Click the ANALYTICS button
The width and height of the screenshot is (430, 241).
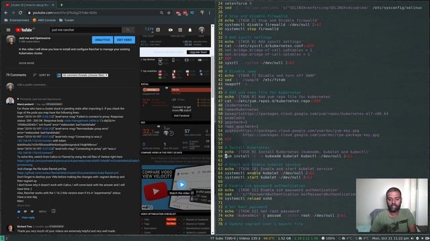click(x=102, y=40)
